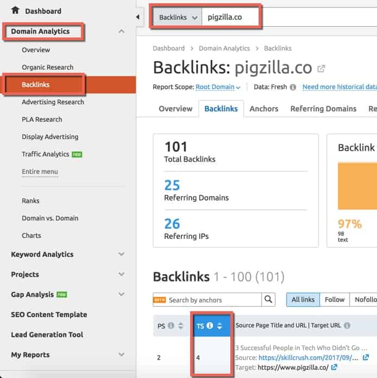Click the Dashboard home icon
This screenshot has height=378, width=377.
15,10
